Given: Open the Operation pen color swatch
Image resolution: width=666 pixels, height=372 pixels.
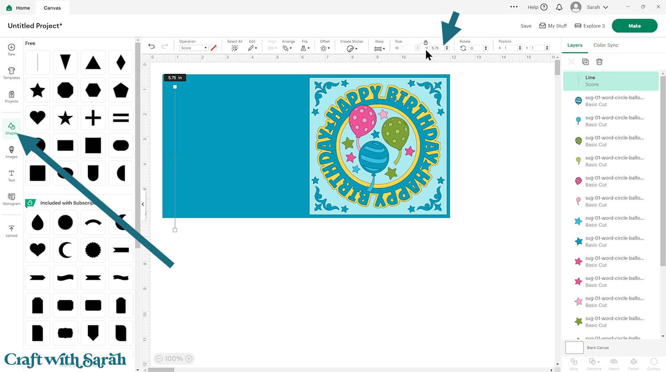Looking at the screenshot, I should pos(214,48).
